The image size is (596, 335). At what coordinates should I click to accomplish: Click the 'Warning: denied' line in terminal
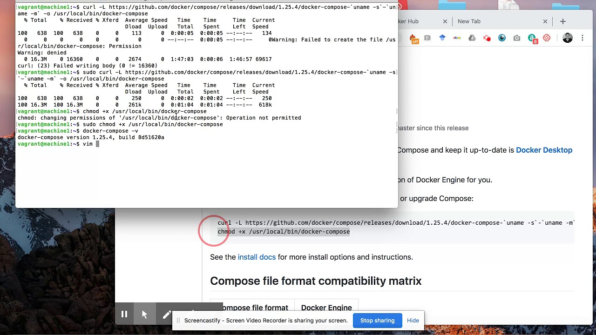point(42,53)
